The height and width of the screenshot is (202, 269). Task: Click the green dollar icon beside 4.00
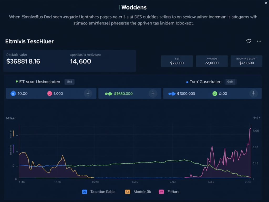point(215,93)
